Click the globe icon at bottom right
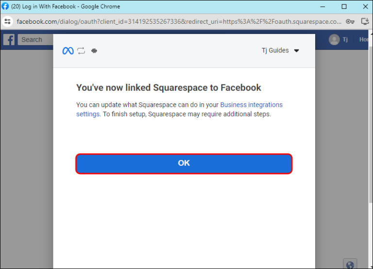The image size is (373, 269). click(350, 265)
